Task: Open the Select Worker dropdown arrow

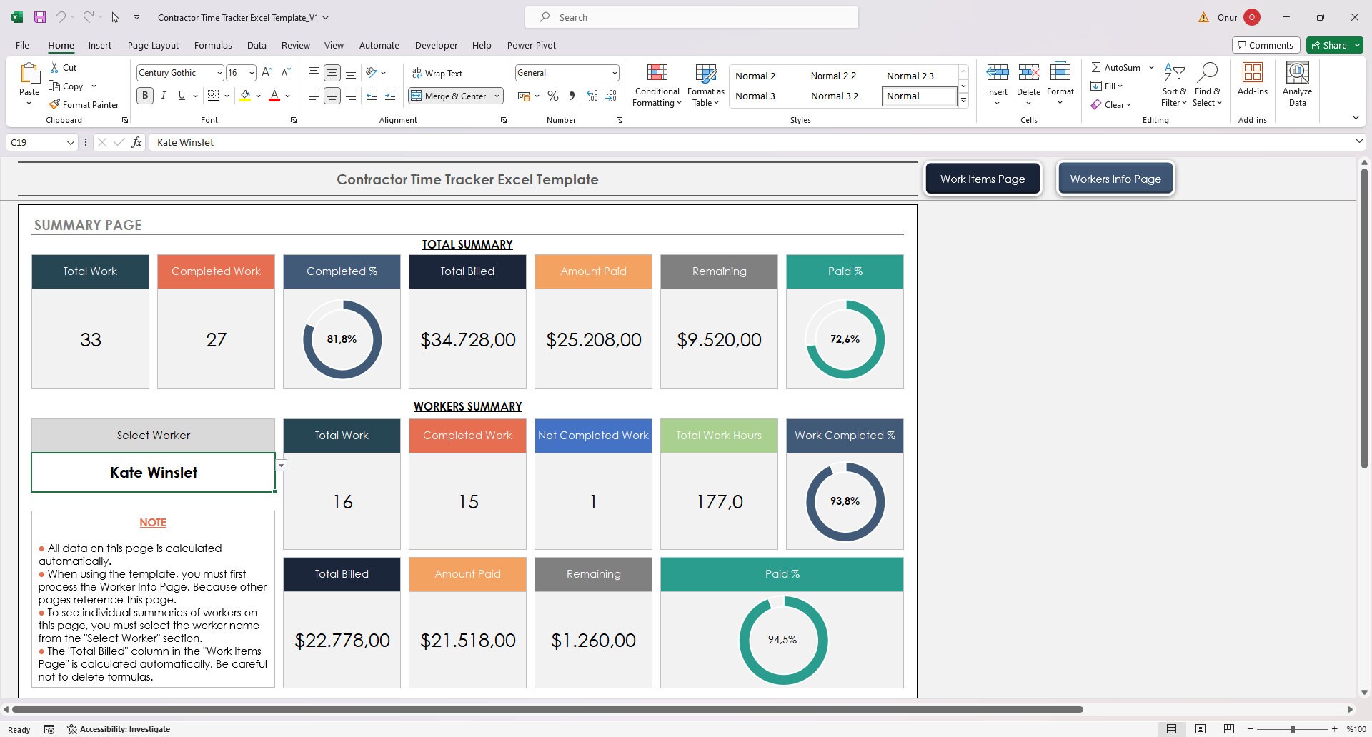Action: tap(281, 465)
